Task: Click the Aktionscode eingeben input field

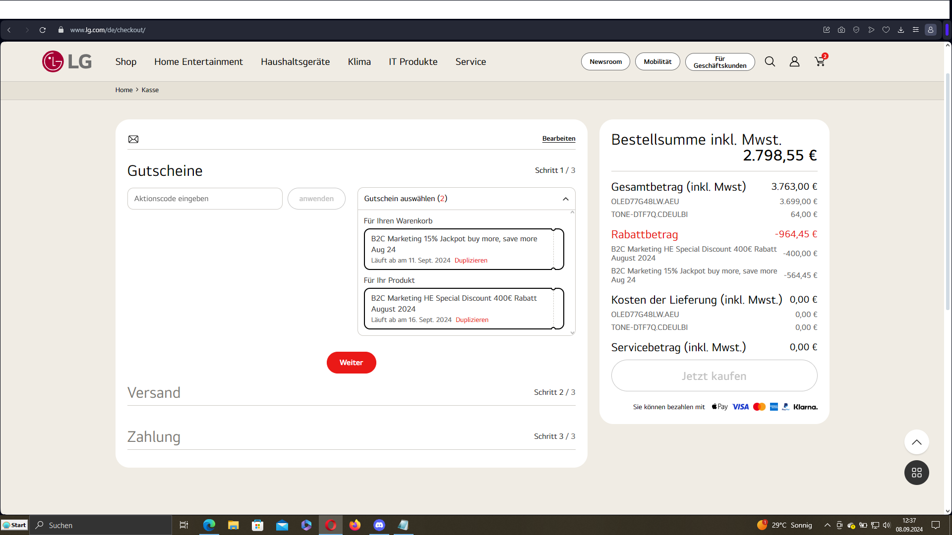Action: click(x=205, y=199)
